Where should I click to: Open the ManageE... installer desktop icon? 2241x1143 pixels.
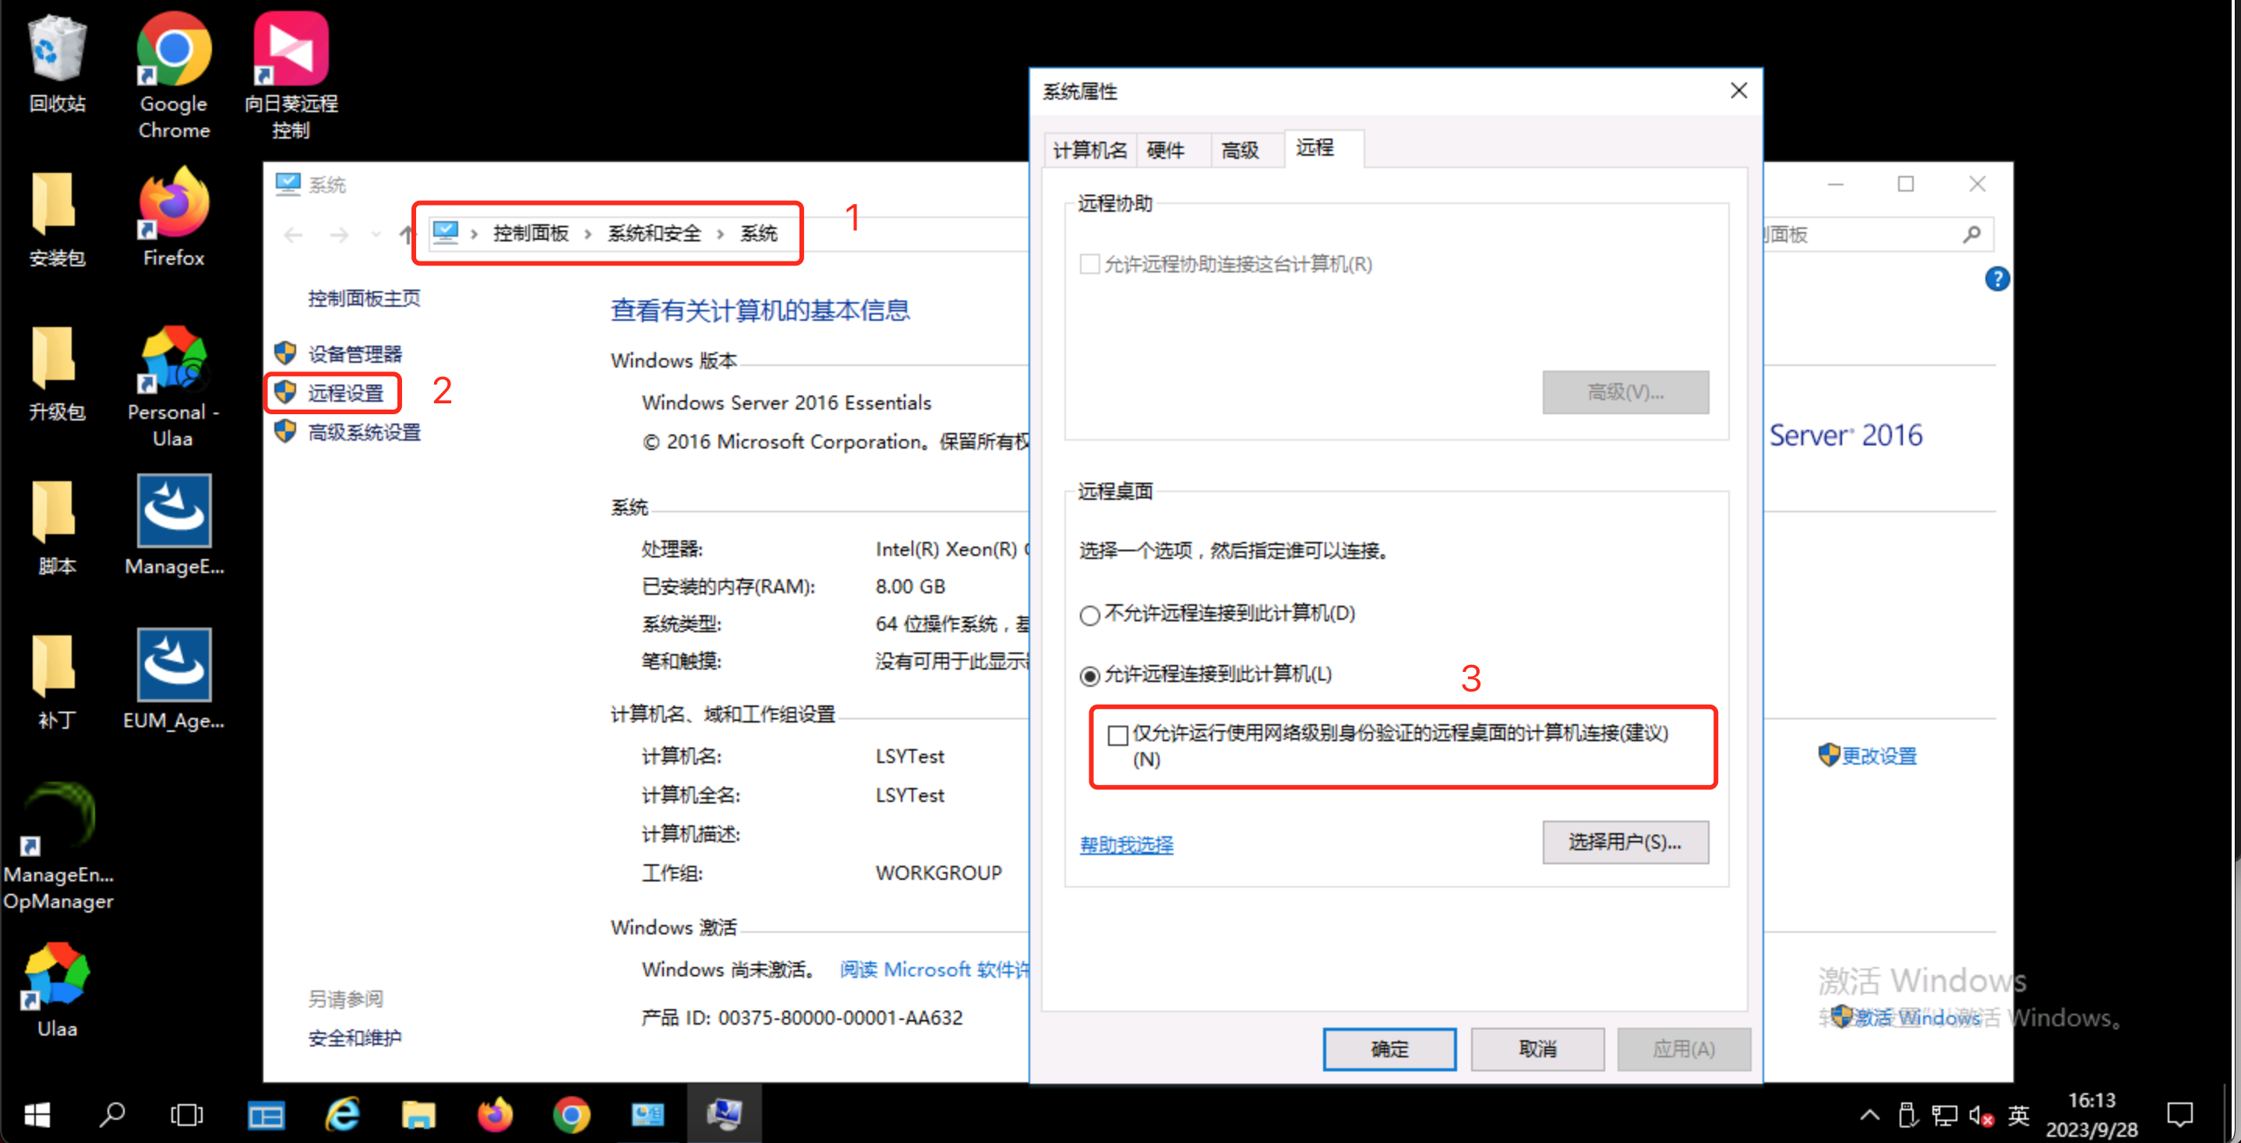coord(174,526)
